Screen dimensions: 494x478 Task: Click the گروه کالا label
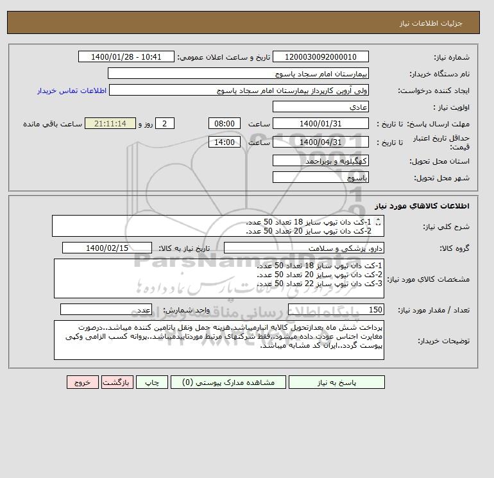pyautogui.click(x=454, y=248)
